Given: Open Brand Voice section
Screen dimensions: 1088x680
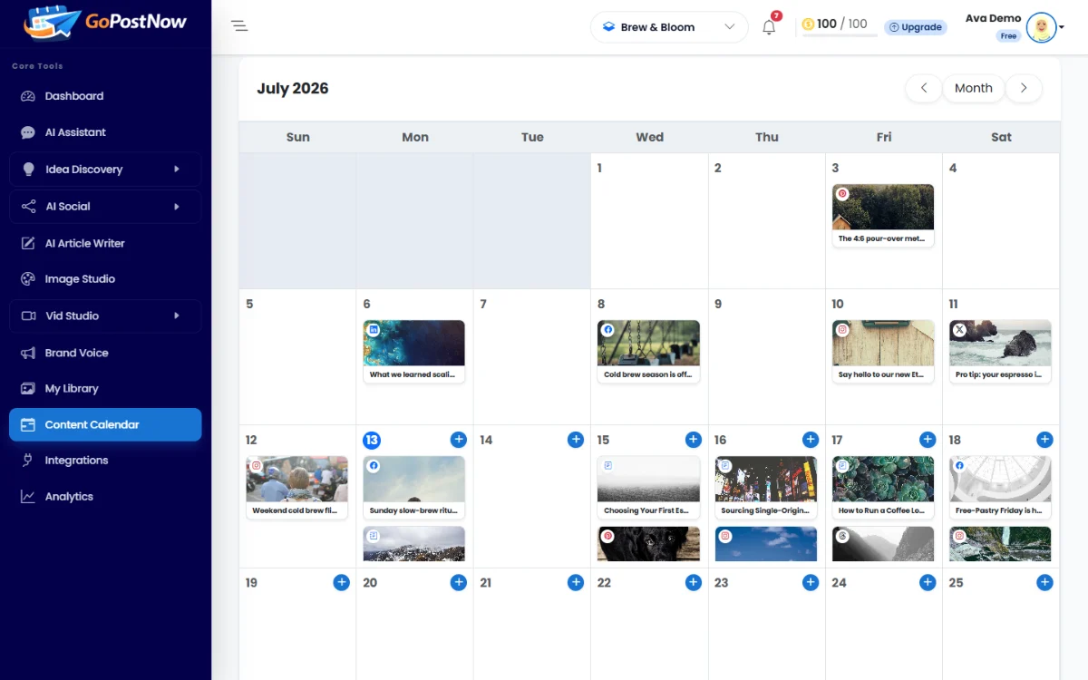Looking at the screenshot, I should click(105, 353).
